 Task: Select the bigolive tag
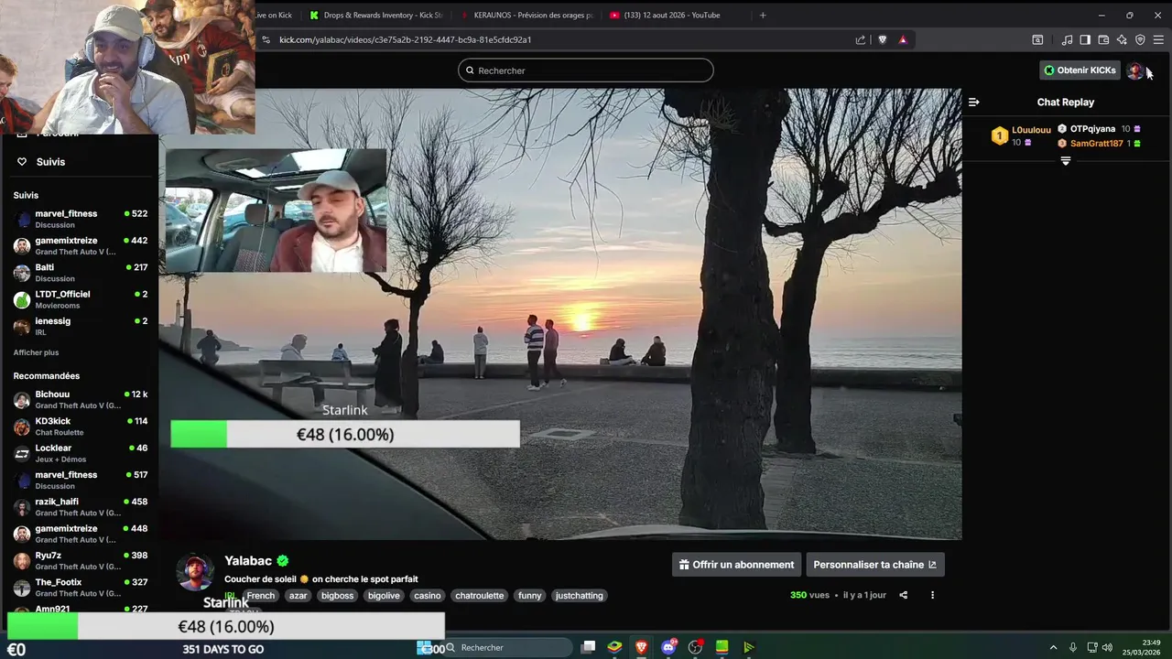[384, 595]
